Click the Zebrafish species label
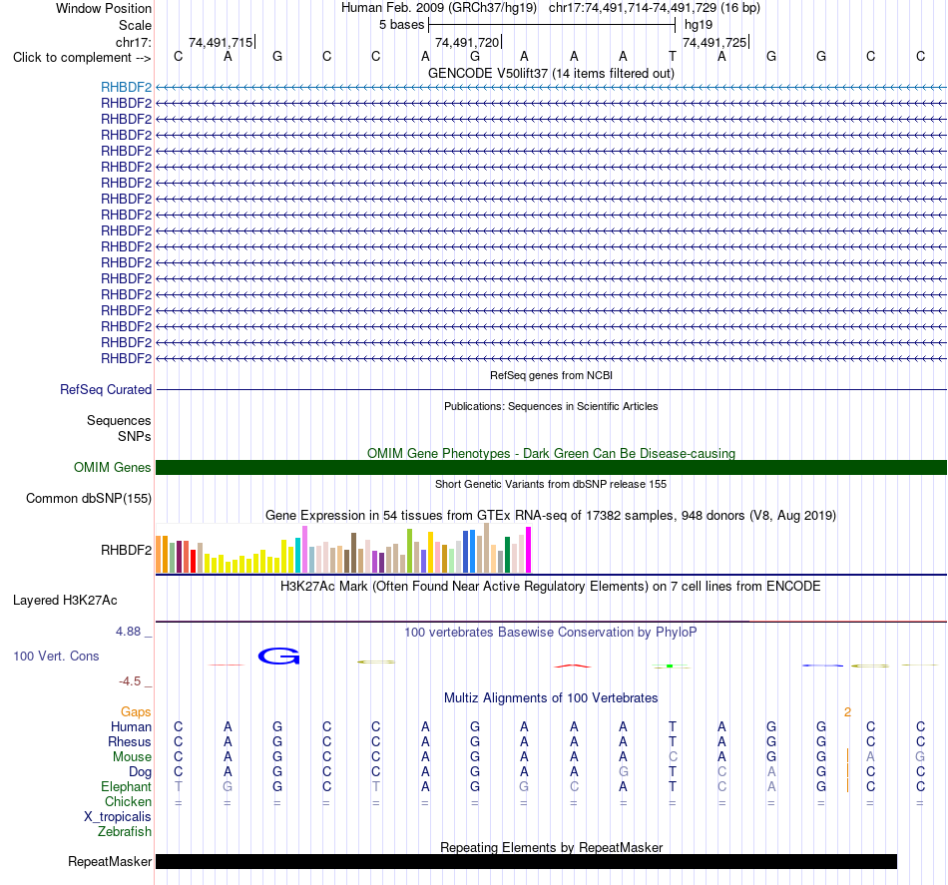Viewport: 948px width, 885px height. click(125, 832)
